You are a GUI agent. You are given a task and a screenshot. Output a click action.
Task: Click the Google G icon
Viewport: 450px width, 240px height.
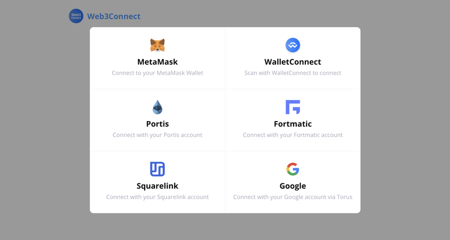coord(293,169)
